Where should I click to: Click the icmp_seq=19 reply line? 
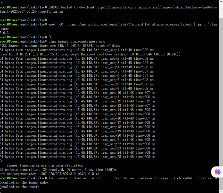click(x=78, y=131)
